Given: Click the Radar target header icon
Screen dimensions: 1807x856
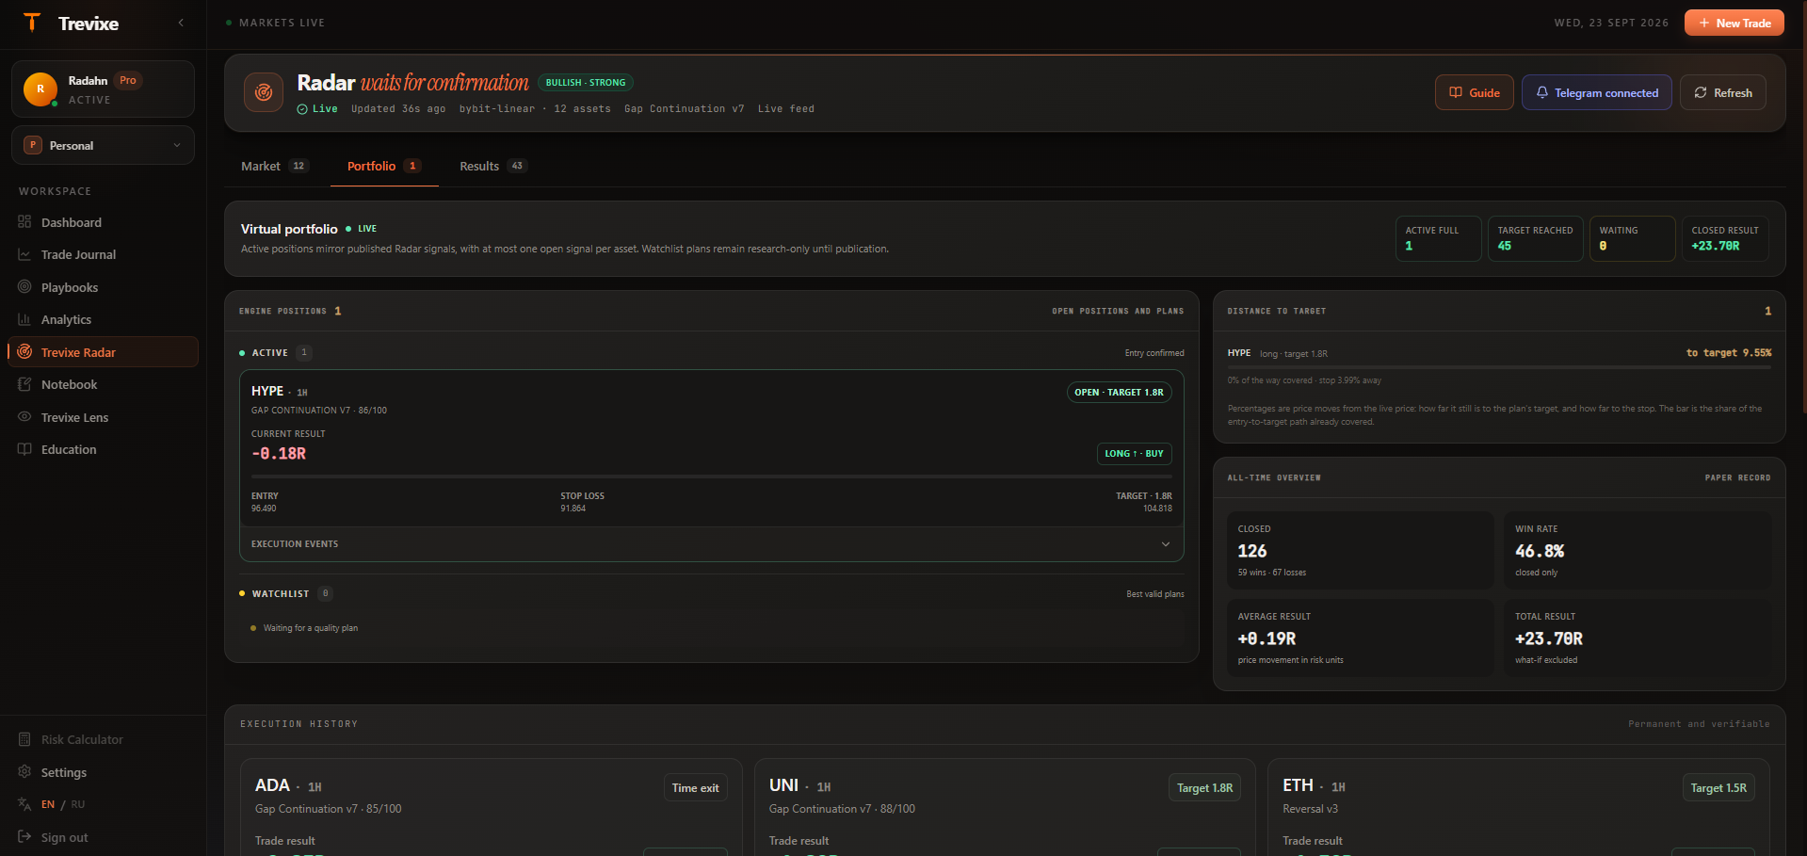Looking at the screenshot, I should 264,92.
